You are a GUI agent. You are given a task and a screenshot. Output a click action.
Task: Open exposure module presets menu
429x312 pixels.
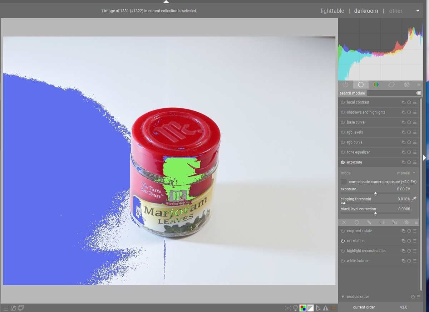415,162
